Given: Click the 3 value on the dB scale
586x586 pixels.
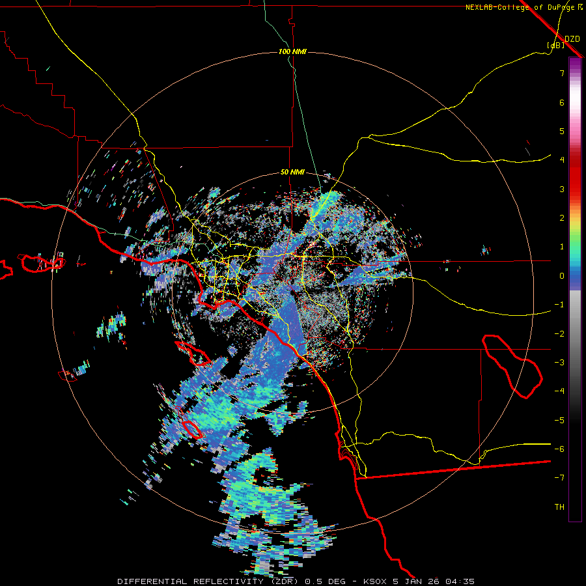Looking at the screenshot, I should tap(562, 189).
